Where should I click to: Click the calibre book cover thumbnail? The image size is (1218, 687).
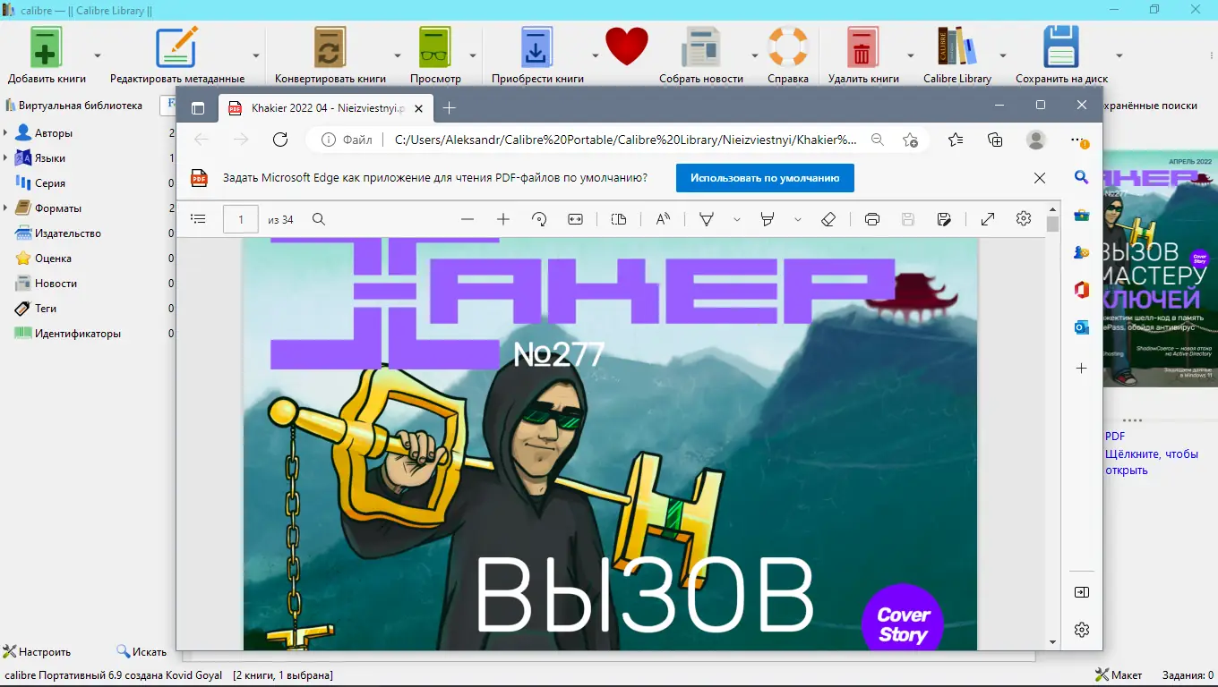(1161, 268)
